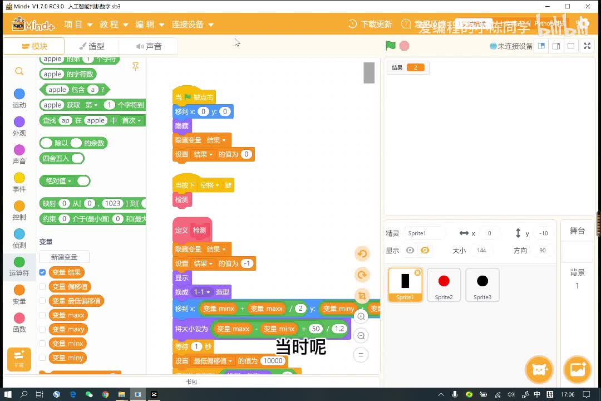Click the sprite name field Sprite1

coord(425,233)
